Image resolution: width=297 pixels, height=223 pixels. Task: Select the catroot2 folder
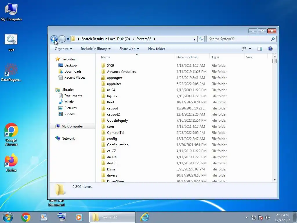(113, 114)
